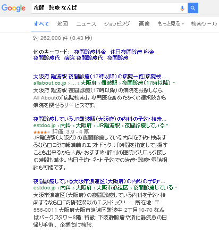The width and height of the screenshot is (219, 233).
Task: Expand the もっと見る dropdown
Action: coord(171,24)
